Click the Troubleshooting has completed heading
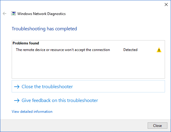 (44, 29)
